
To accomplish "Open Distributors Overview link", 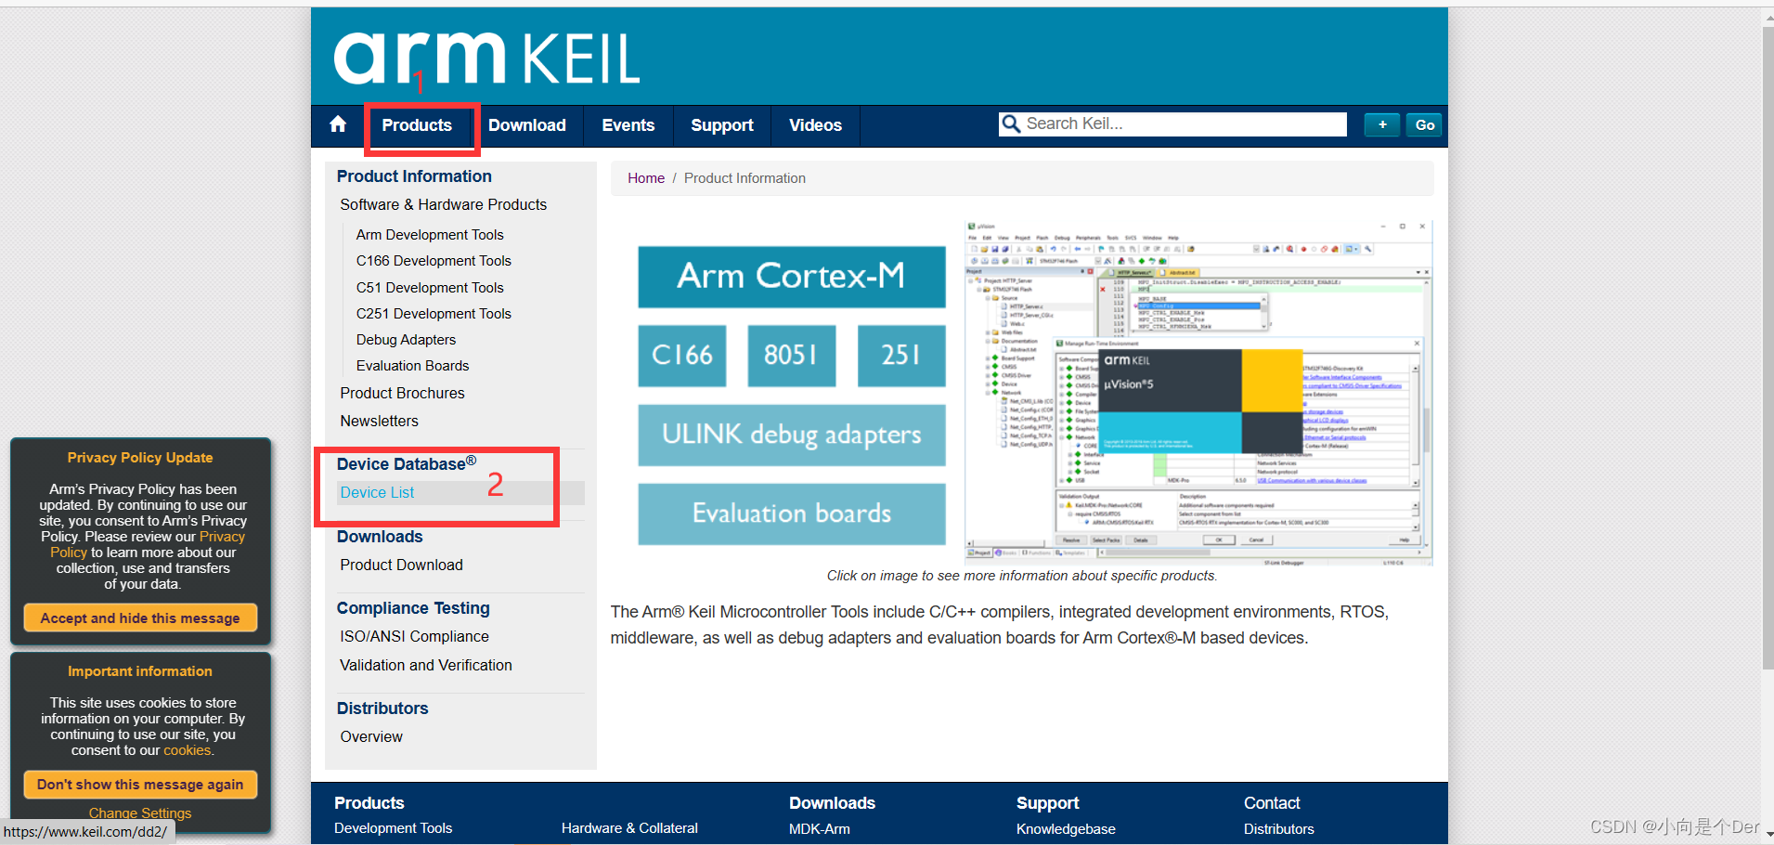I will click(x=371, y=736).
